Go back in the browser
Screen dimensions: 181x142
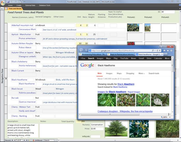click(81, 50)
